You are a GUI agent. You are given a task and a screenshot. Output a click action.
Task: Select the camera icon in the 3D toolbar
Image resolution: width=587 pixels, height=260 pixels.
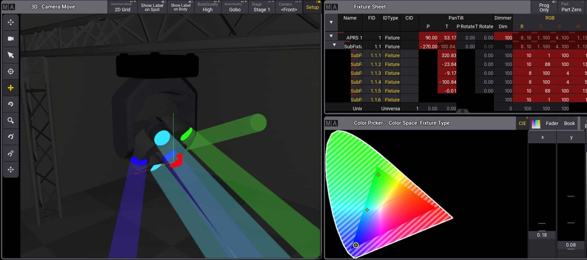(11, 39)
